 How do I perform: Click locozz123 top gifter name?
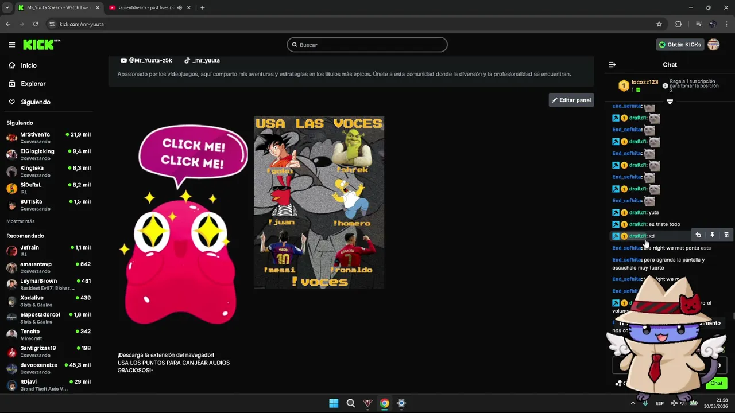pyautogui.click(x=644, y=82)
